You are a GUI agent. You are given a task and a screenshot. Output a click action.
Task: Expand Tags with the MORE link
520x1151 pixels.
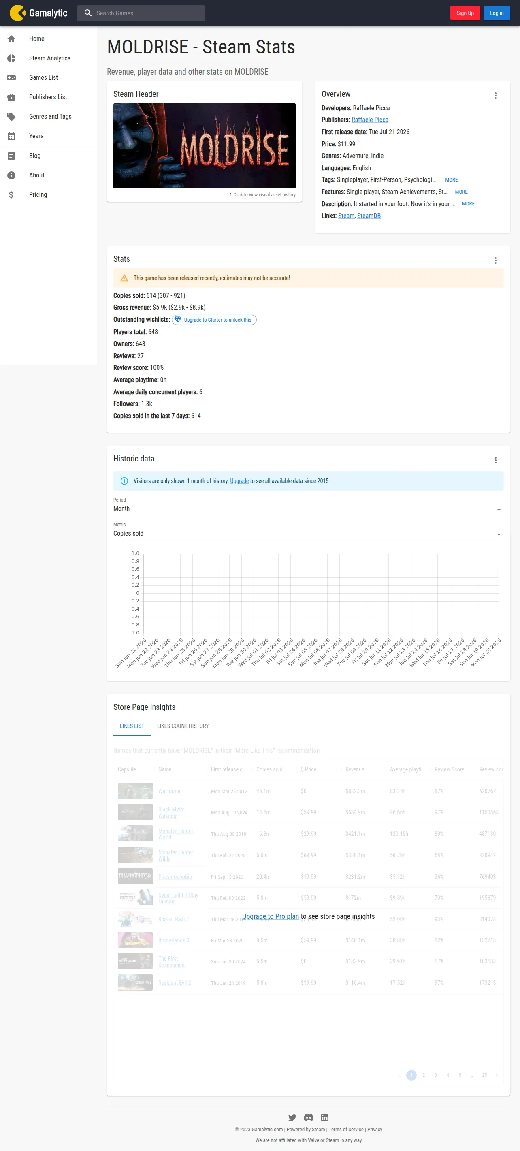(451, 180)
